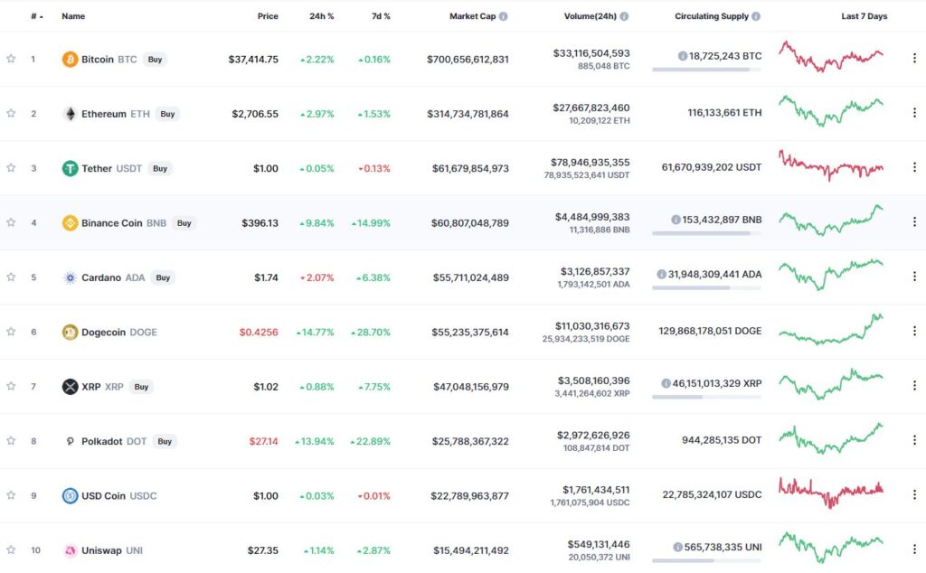This screenshot has height=573, width=926.
Task: Sort the table by Name column
Action: pyautogui.click(x=73, y=16)
